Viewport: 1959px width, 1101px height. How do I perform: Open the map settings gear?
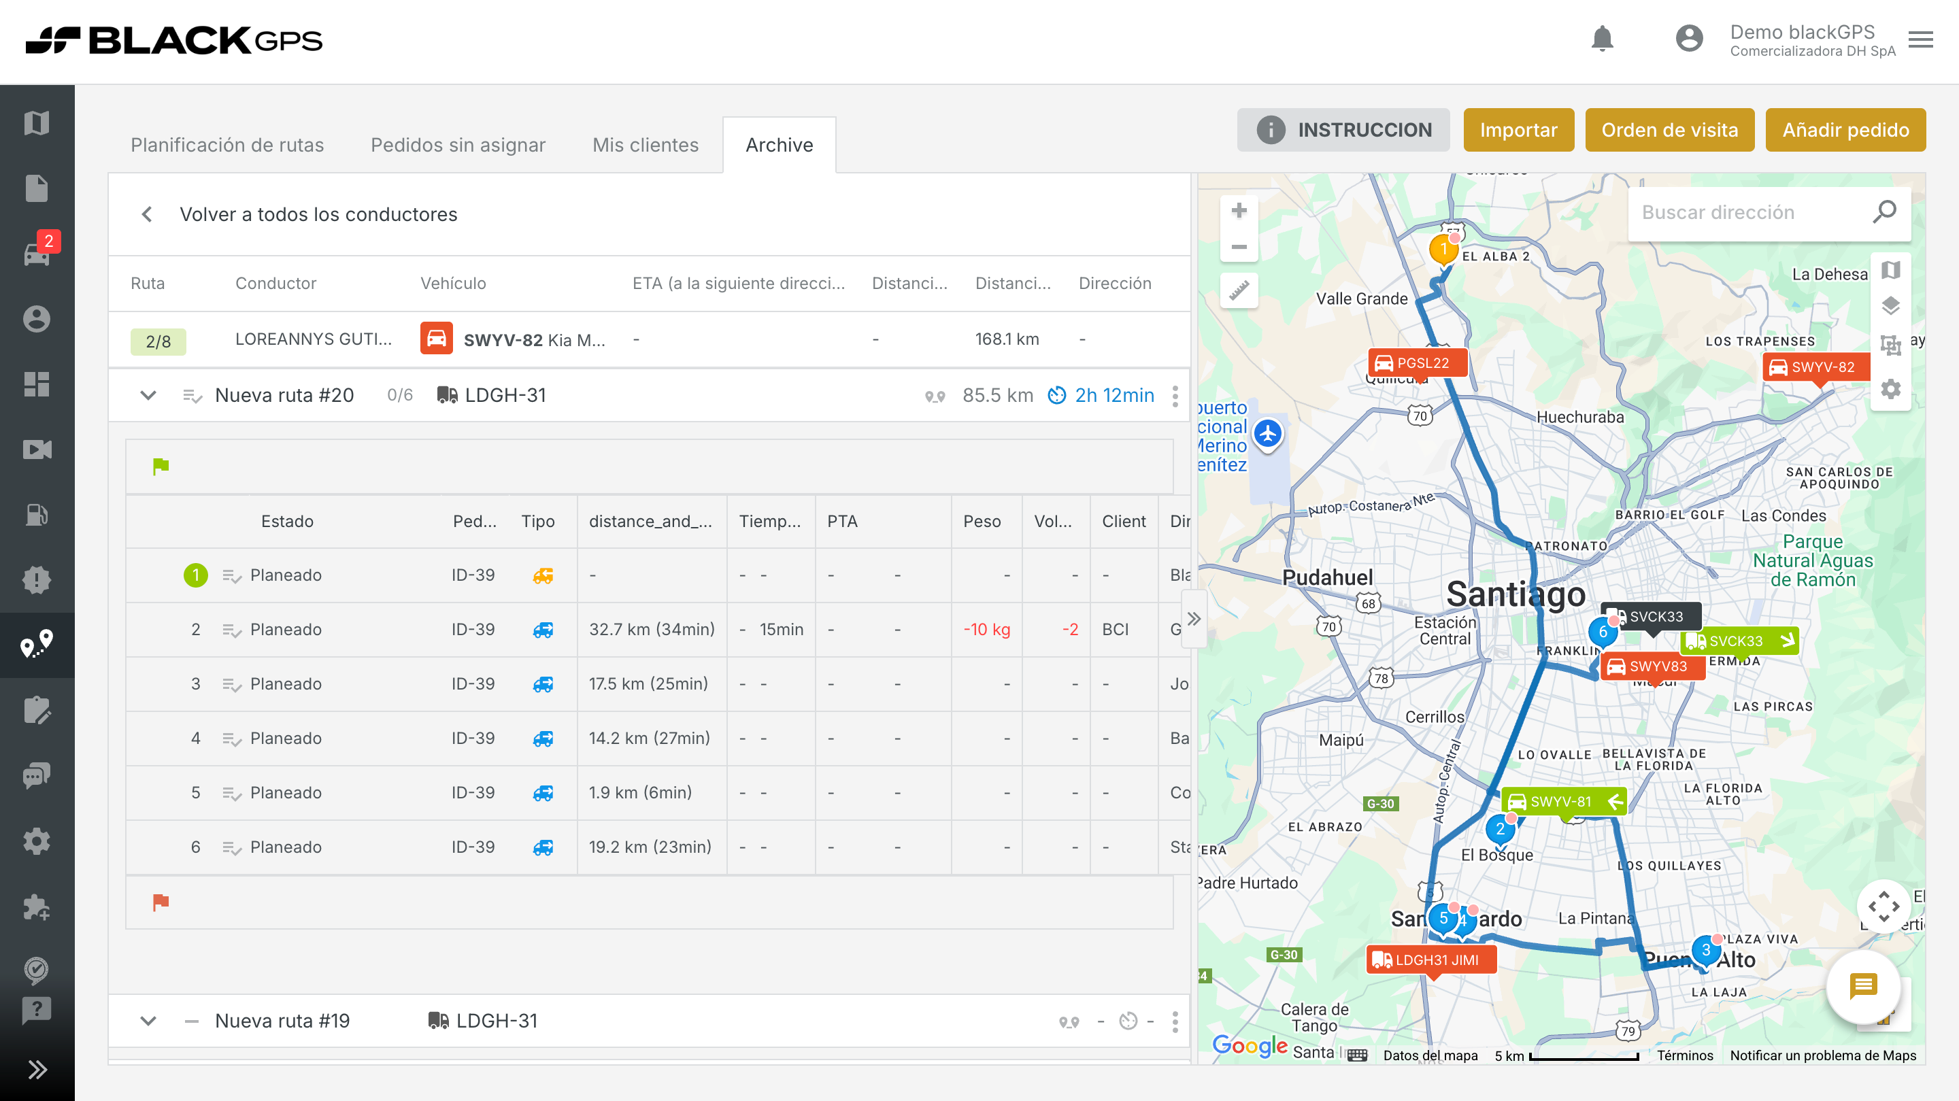pyautogui.click(x=1890, y=389)
